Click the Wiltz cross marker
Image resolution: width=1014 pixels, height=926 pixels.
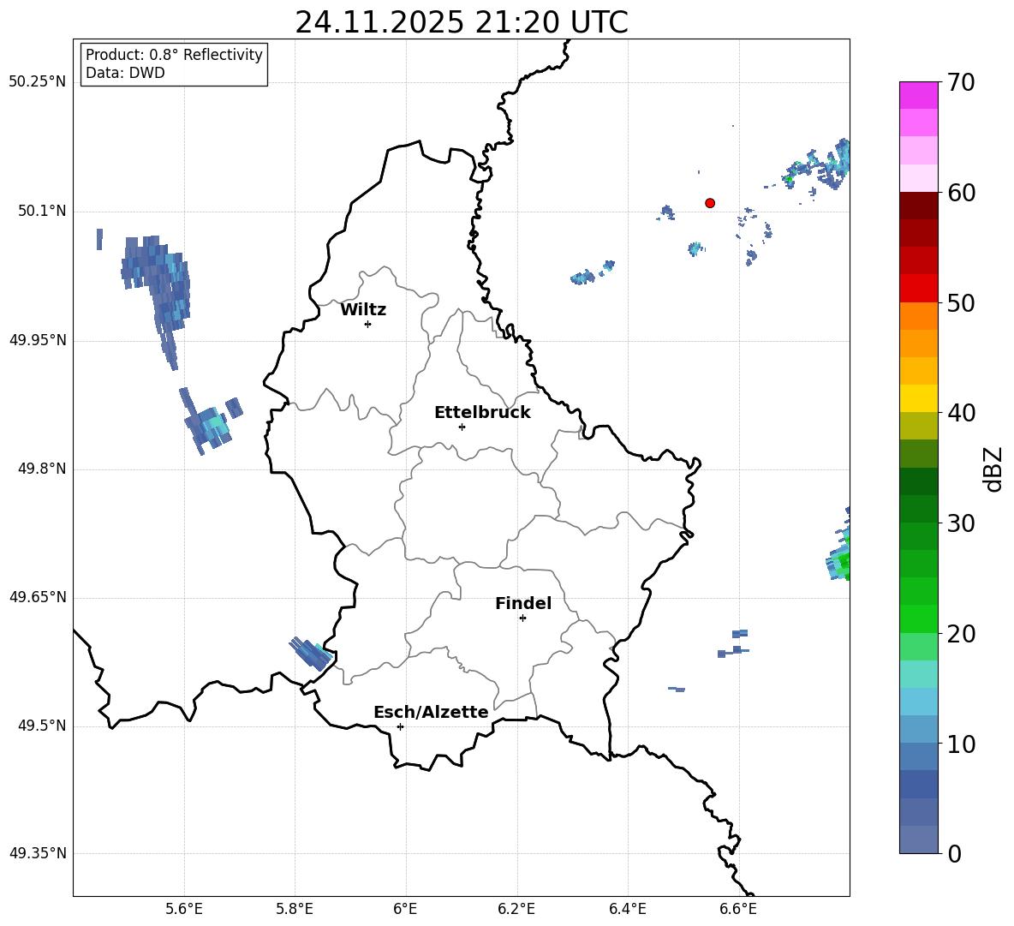click(367, 324)
